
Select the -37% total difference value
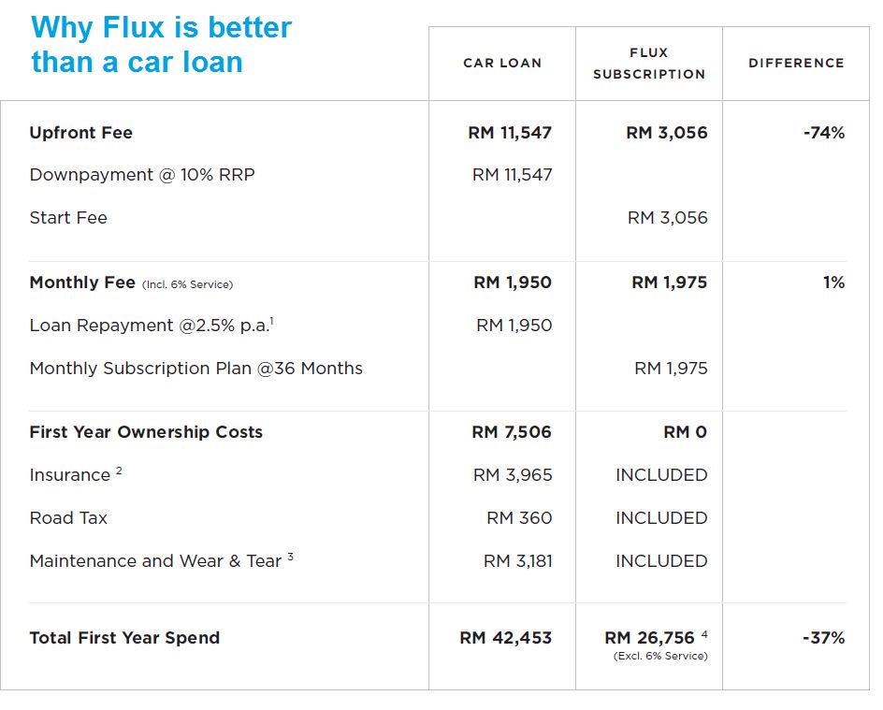tap(824, 638)
